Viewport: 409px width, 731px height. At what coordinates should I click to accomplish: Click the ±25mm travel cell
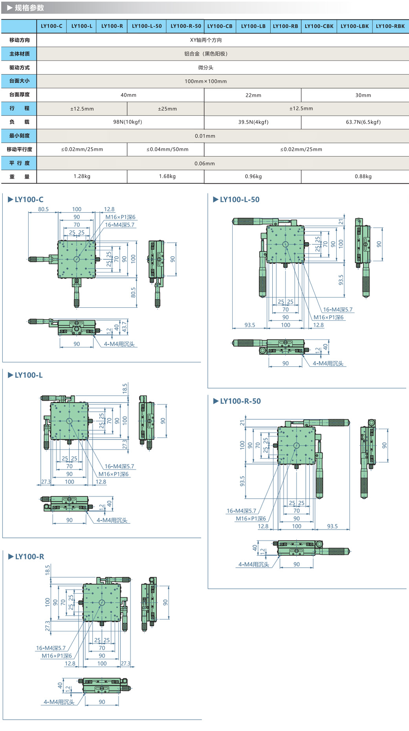pyautogui.click(x=167, y=109)
